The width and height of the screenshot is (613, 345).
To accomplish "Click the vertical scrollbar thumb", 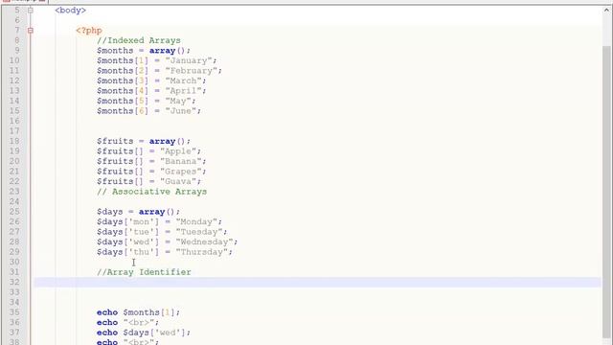I will point(606,192).
